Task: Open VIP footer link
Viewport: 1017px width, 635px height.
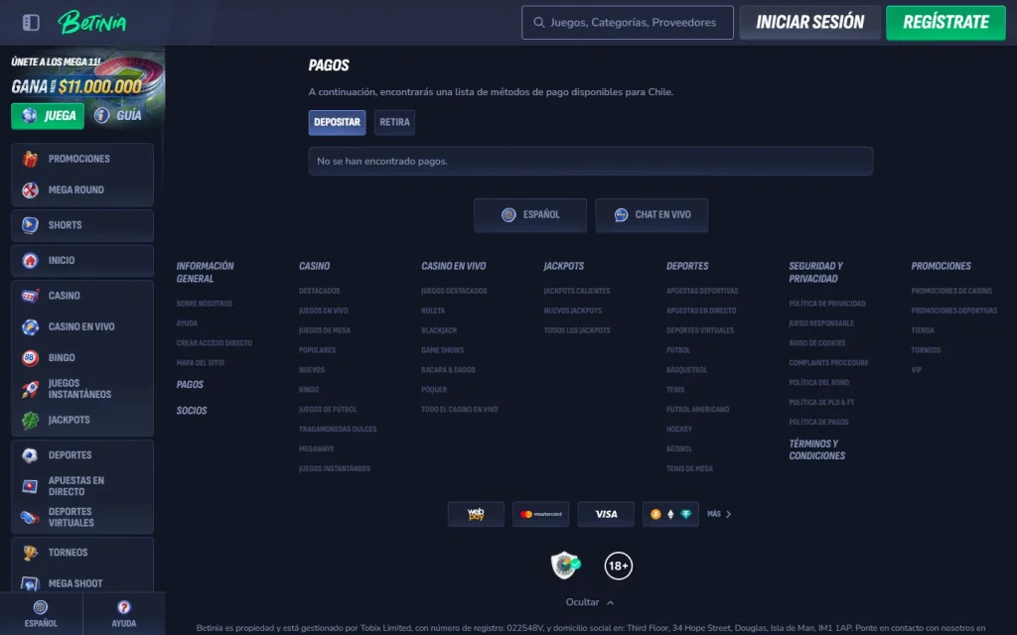Action: pos(916,370)
